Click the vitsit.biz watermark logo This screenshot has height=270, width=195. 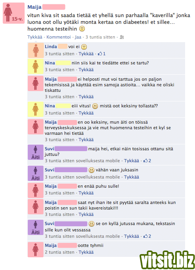pyautogui.click(x=167, y=260)
